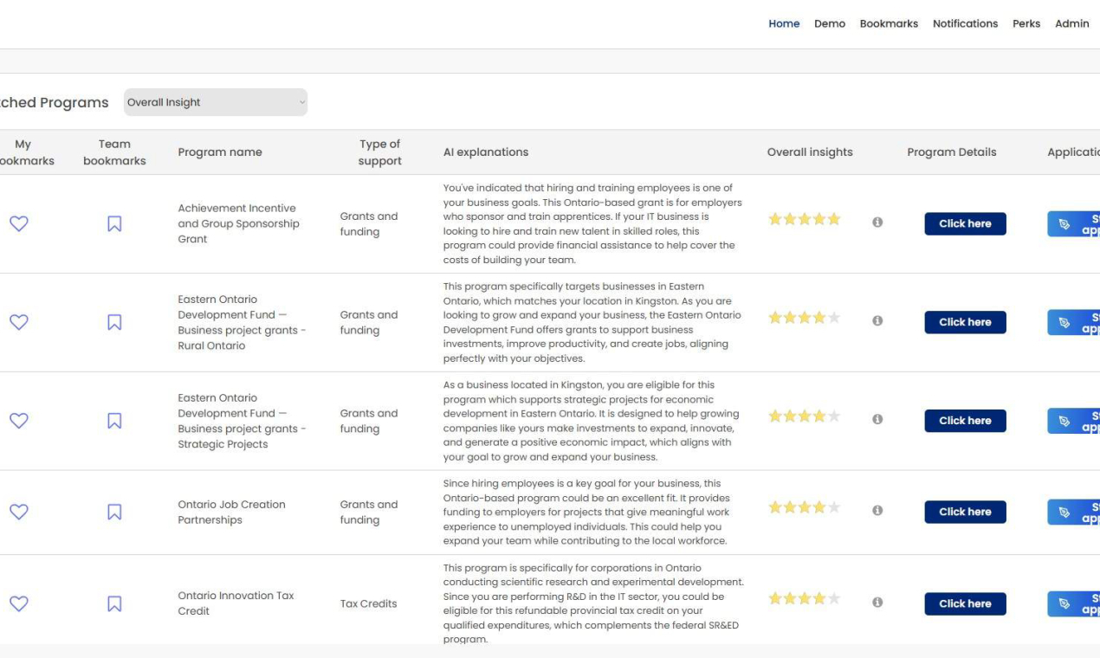Screen dimensions: 1100x658
Task: Toggle team bookmark for Strategic Projects program
Action: click(x=114, y=421)
